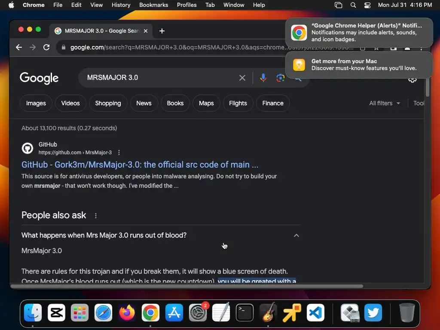The image size is (440, 330).
Task: Filter results by Videos
Action: tap(70, 103)
